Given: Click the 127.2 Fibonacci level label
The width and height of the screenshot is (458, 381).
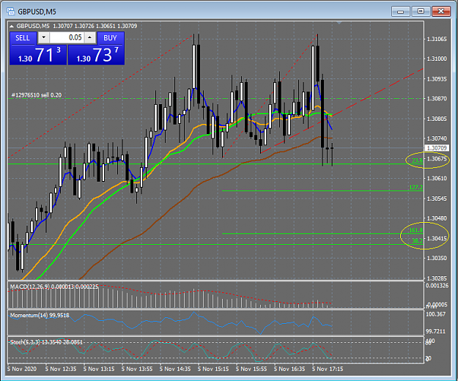Looking at the screenshot, I should [416, 188].
